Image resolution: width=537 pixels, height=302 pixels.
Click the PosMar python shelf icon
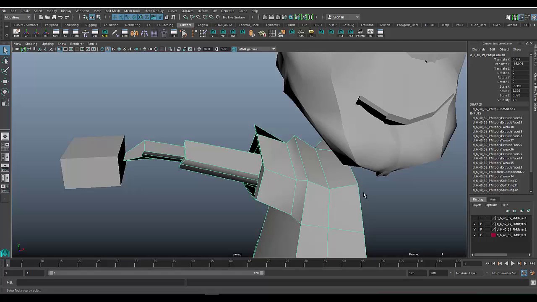pyautogui.click(x=360, y=33)
